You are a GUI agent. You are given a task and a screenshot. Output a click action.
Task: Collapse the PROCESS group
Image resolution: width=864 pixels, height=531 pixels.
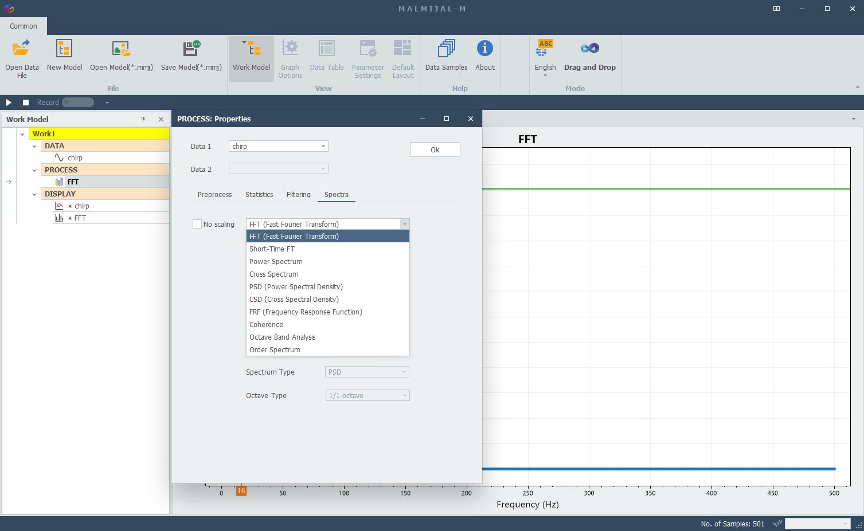point(34,170)
